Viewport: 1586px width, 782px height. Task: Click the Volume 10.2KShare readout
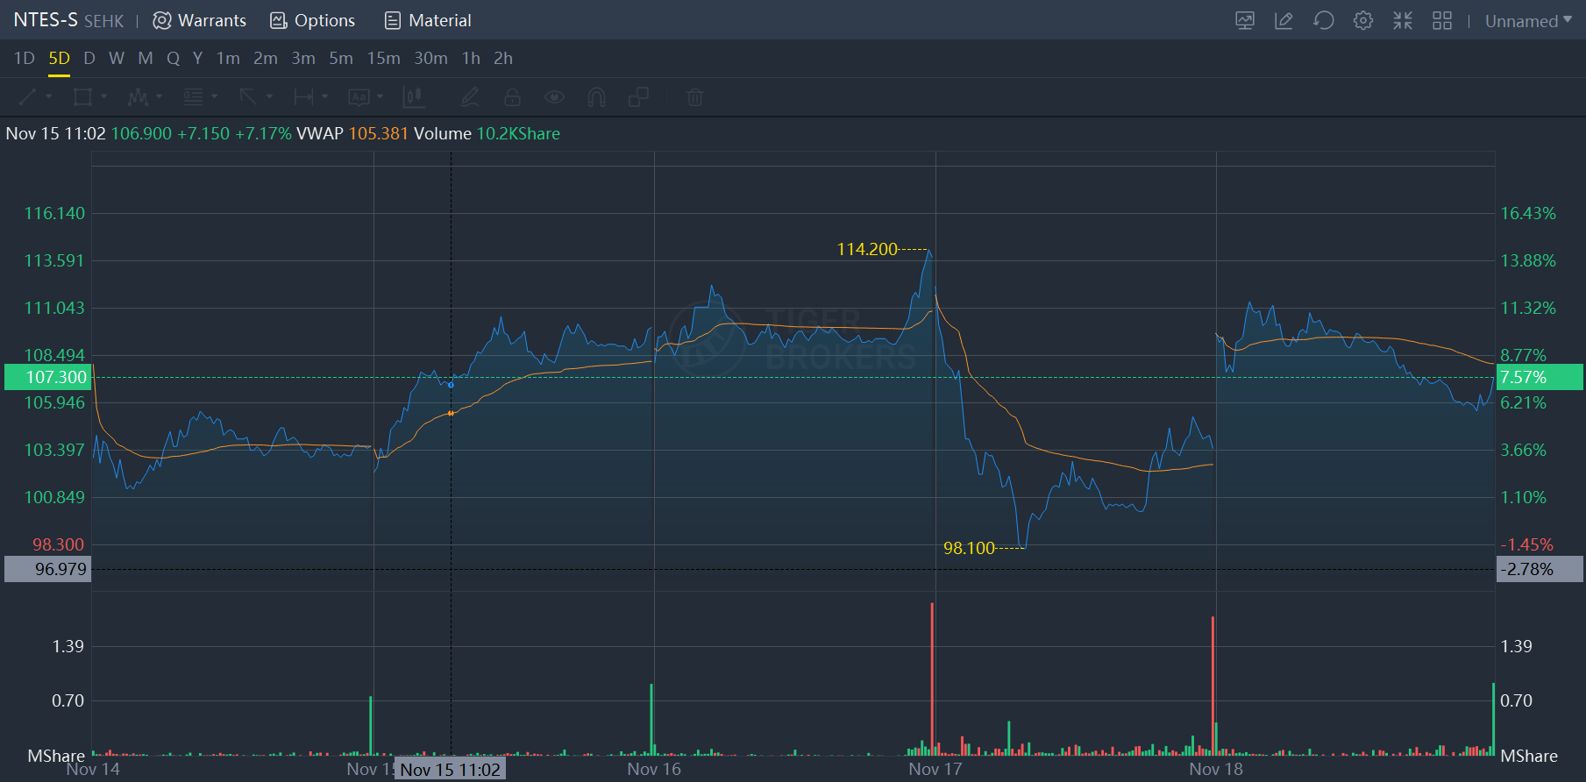pyautogui.click(x=487, y=133)
